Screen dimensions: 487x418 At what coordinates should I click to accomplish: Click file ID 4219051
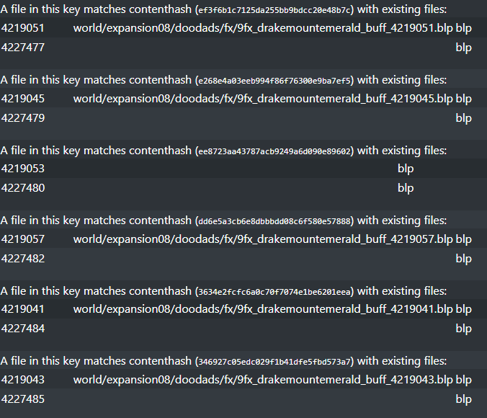[22, 28]
